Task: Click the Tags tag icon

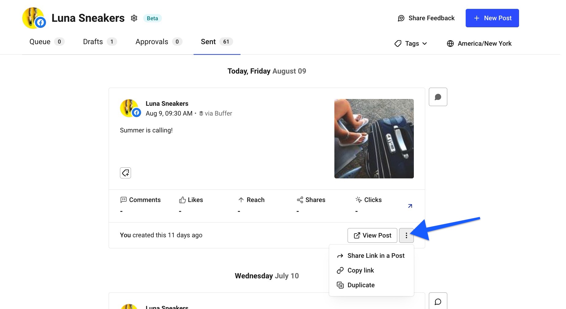Action: click(x=398, y=44)
